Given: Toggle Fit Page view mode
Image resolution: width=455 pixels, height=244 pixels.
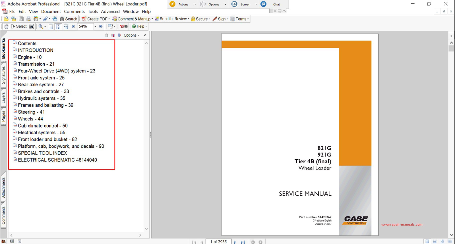Looking at the screenshot, I should 58,26.
